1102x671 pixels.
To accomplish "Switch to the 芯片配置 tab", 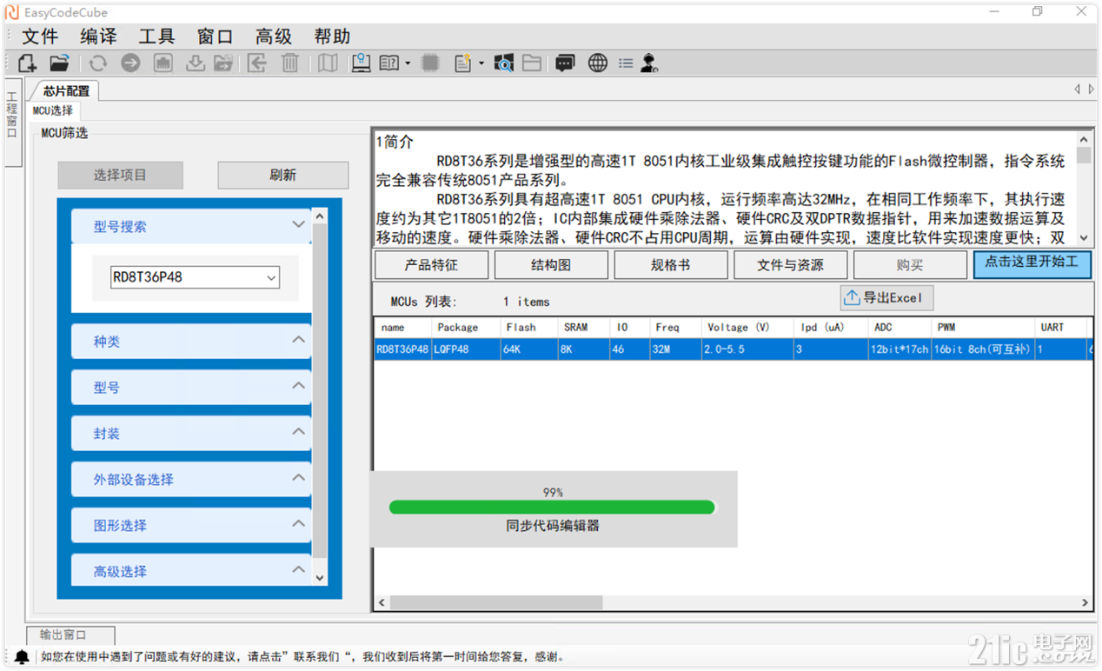I will (x=66, y=90).
